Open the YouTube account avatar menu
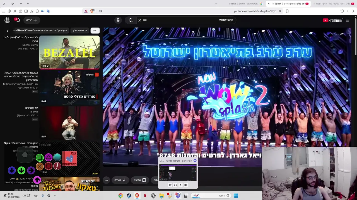 tap(7, 20)
